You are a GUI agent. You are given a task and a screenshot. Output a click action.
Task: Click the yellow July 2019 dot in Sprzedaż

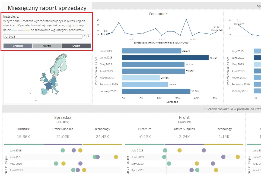pos(80,150)
